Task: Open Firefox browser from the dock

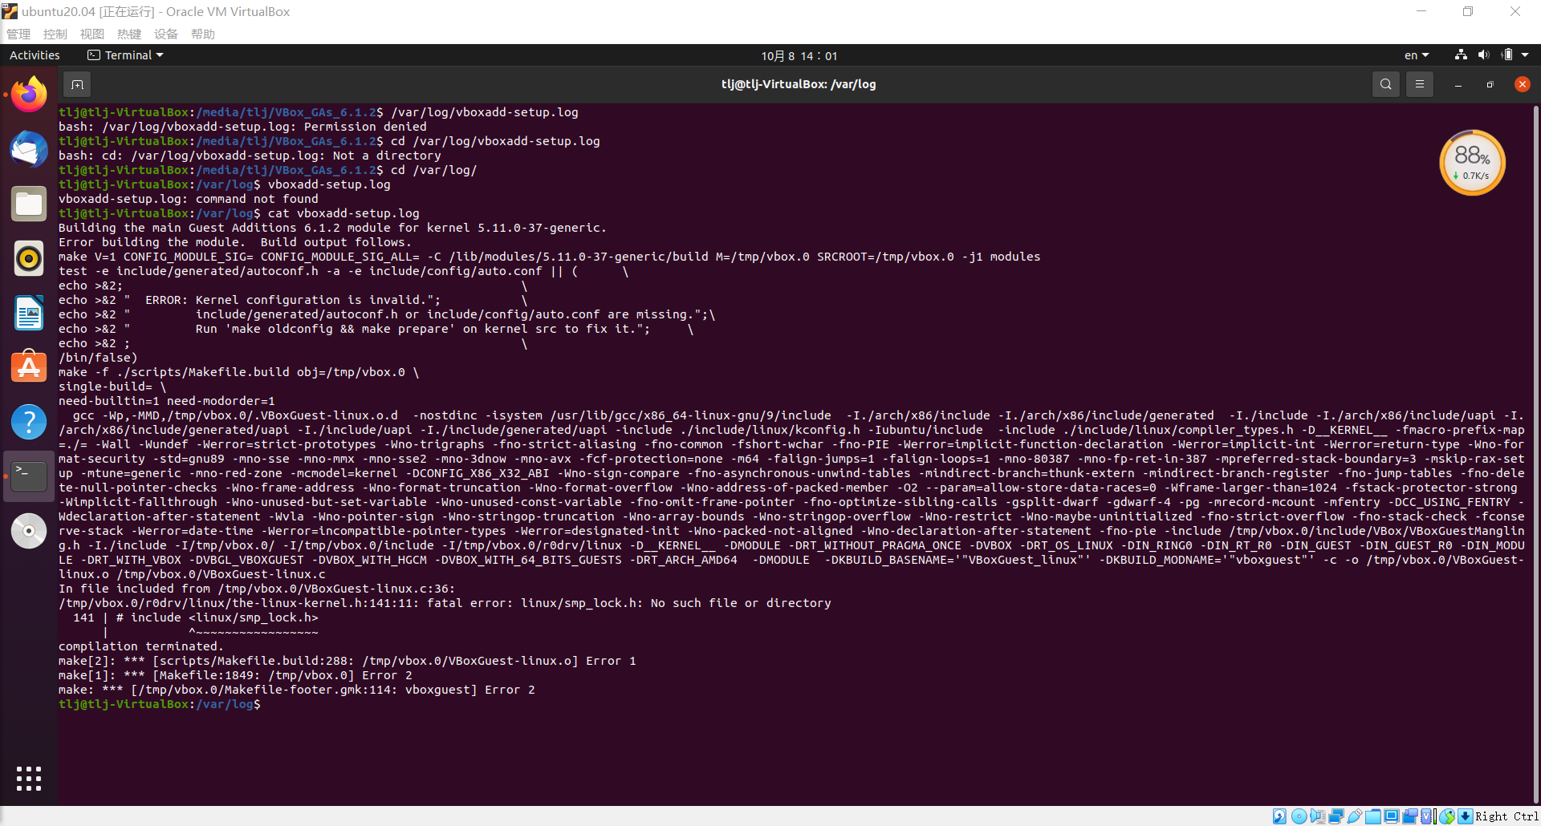Action: [x=29, y=93]
